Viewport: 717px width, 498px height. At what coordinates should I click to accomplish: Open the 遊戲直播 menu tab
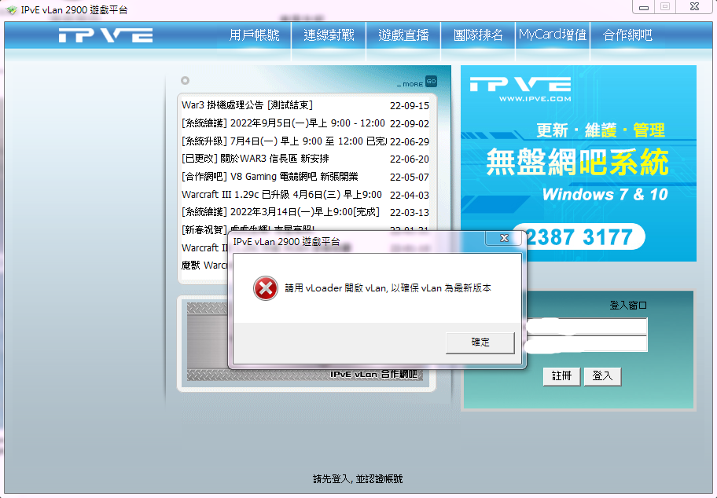(403, 35)
